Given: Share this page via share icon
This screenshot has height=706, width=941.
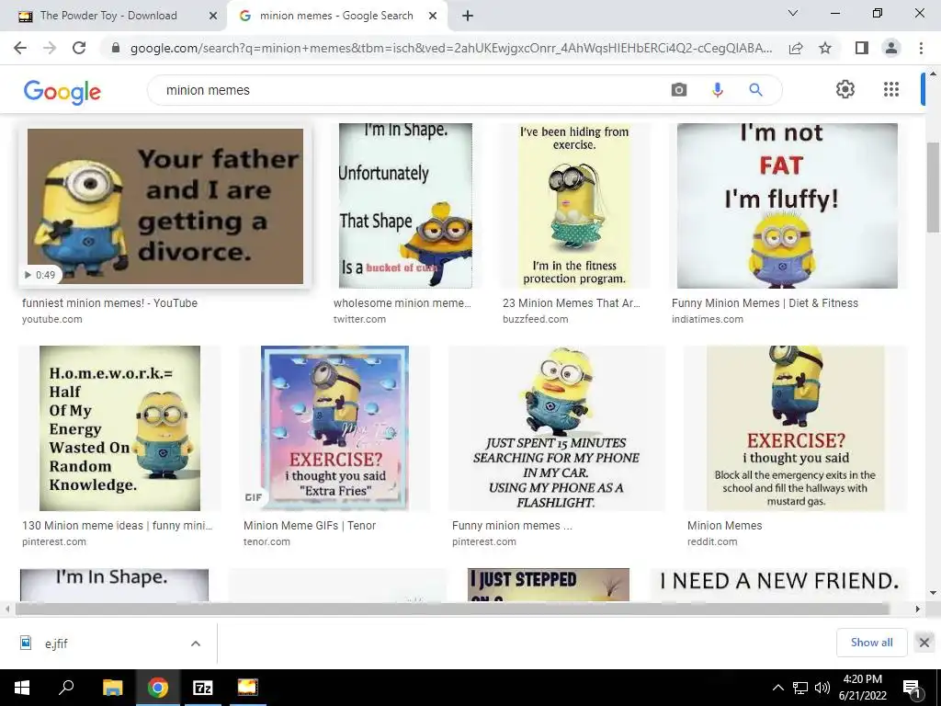Looking at the screenshot, I should coord(796,48).
